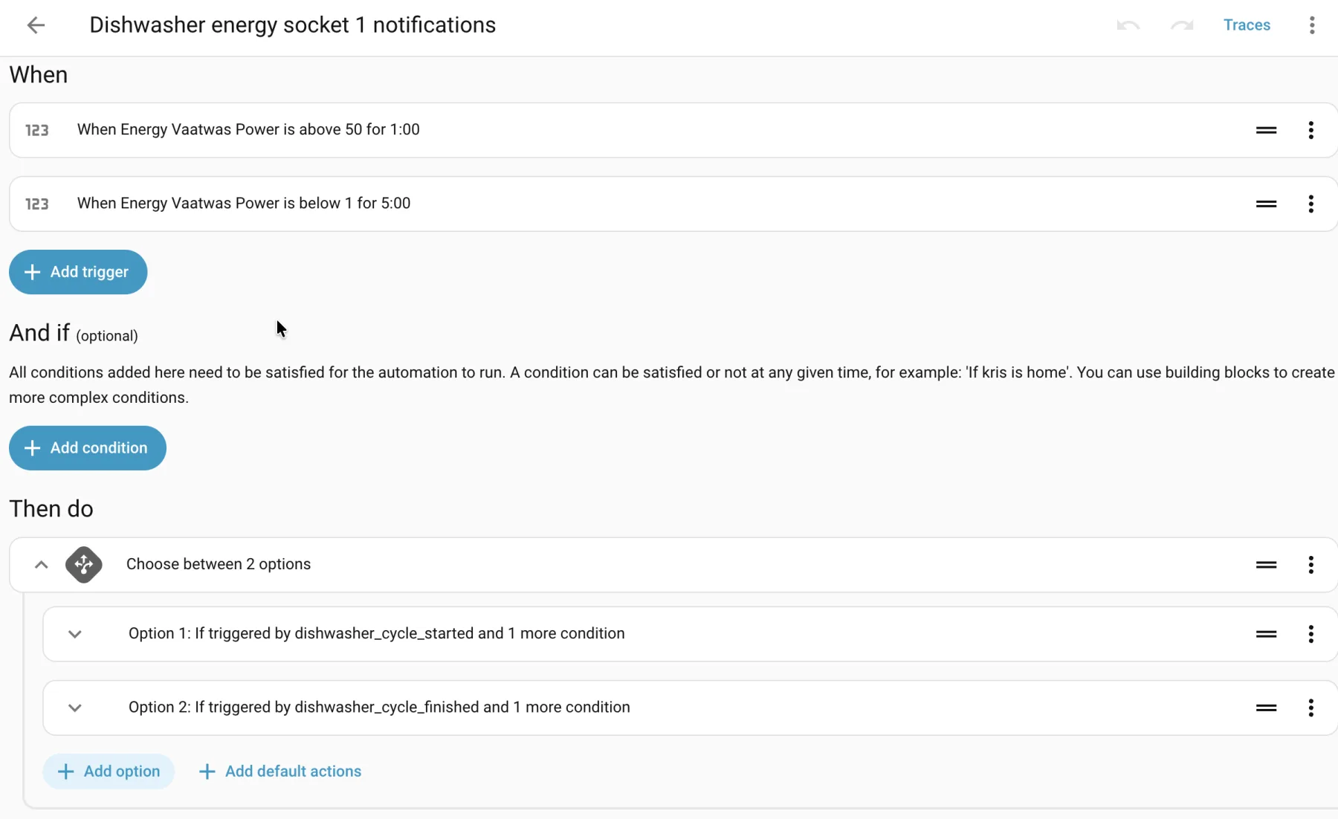Open the automation overflow menu in header
1338x819 pixels.
[1312, 25]
